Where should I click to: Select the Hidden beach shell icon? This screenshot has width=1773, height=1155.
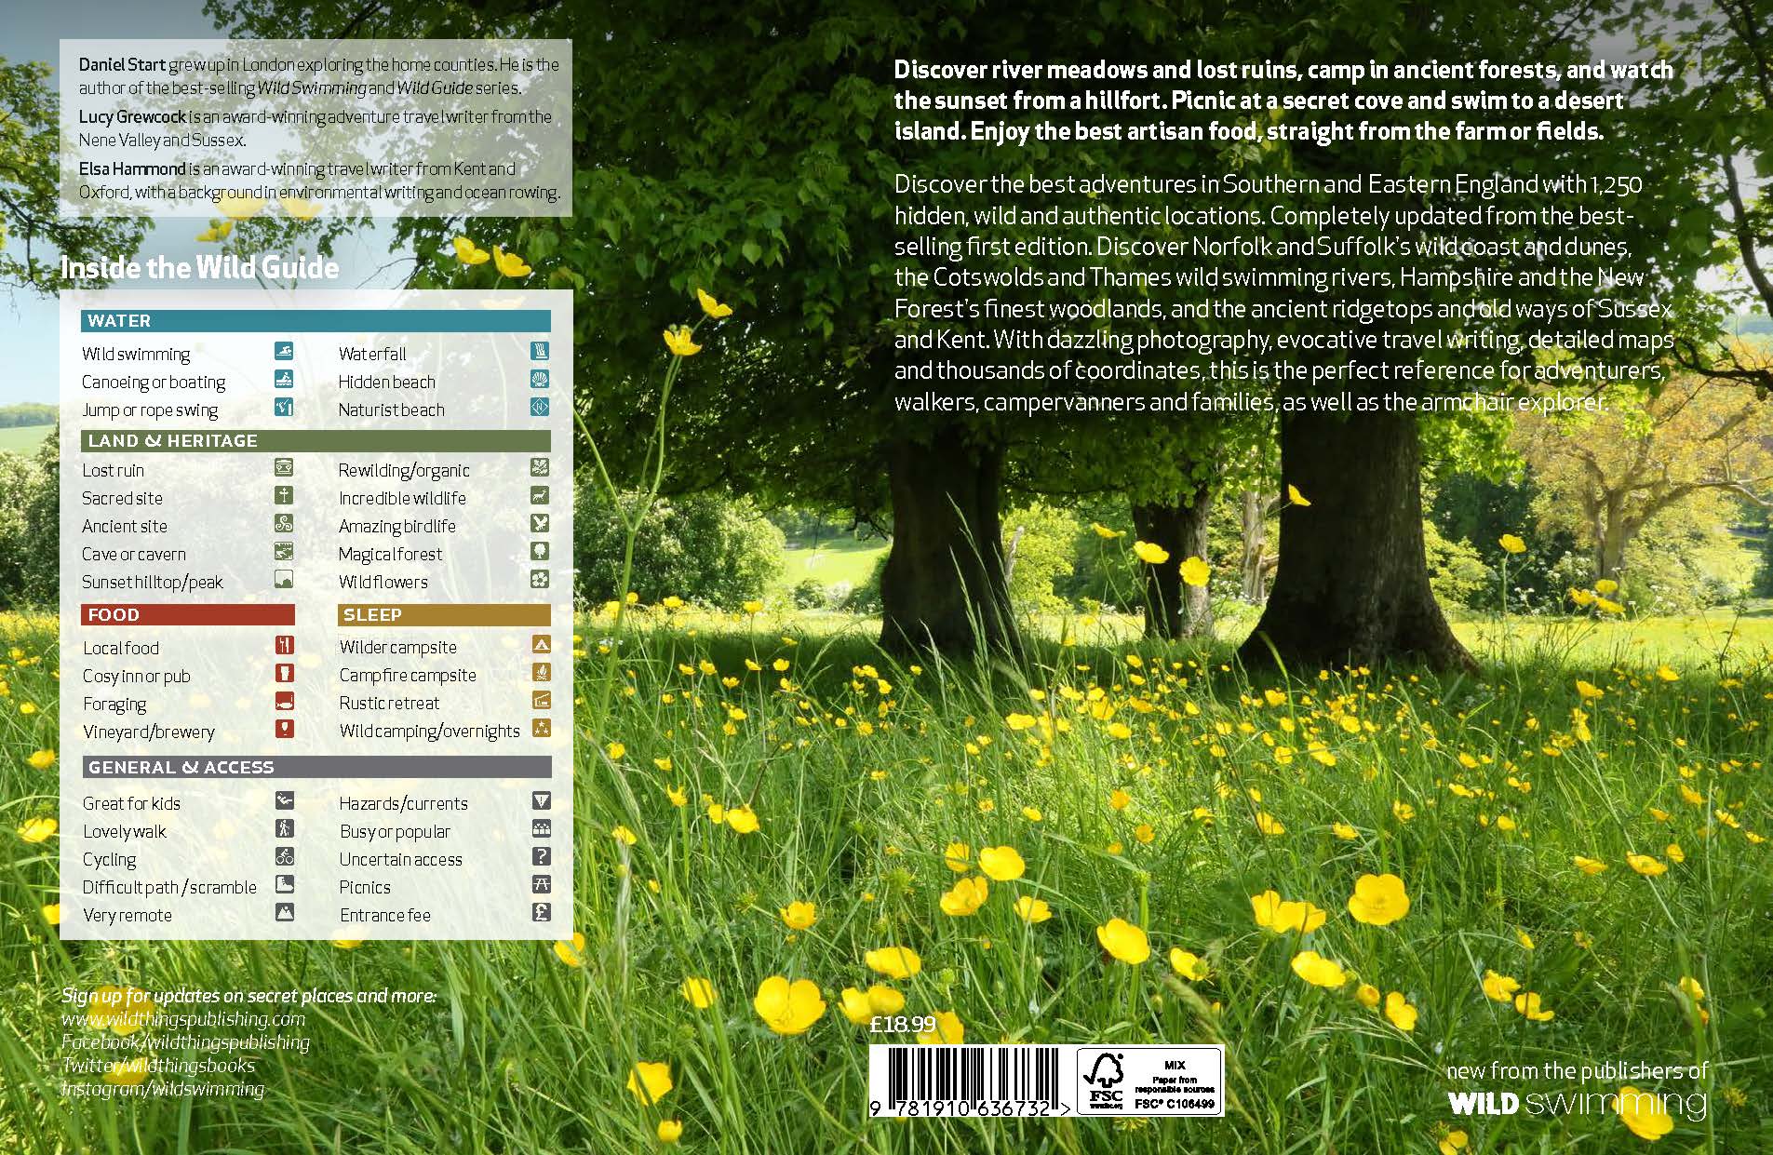pos(540,380)
